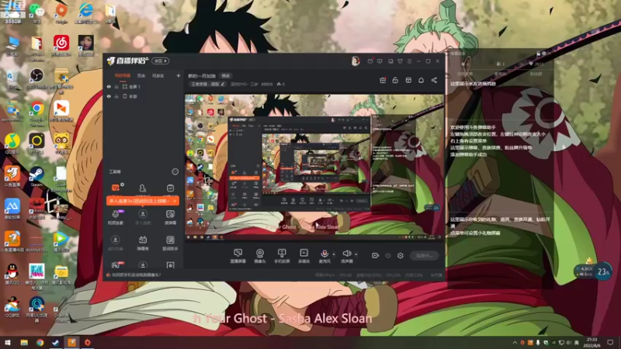Open File Explorer from the taskbar
Image resolution: width=621 pixels, height=349 pixels.
click(x=24, y=342)
